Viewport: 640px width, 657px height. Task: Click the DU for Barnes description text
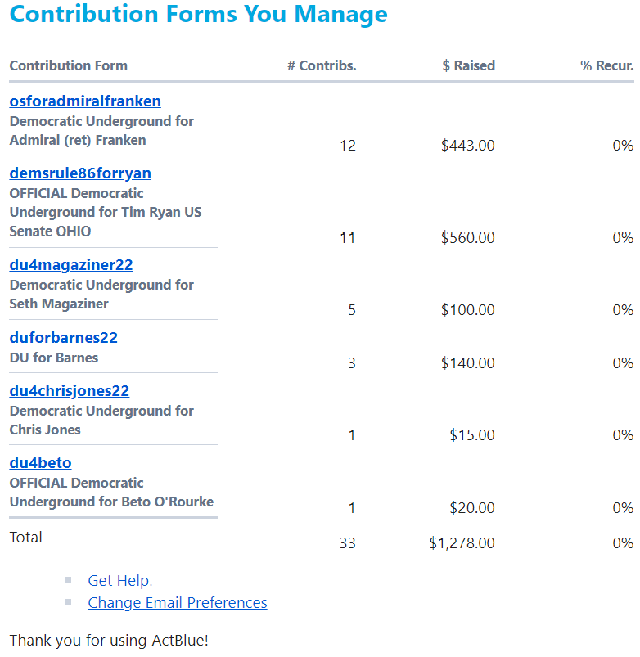click(x=54, y=358)
